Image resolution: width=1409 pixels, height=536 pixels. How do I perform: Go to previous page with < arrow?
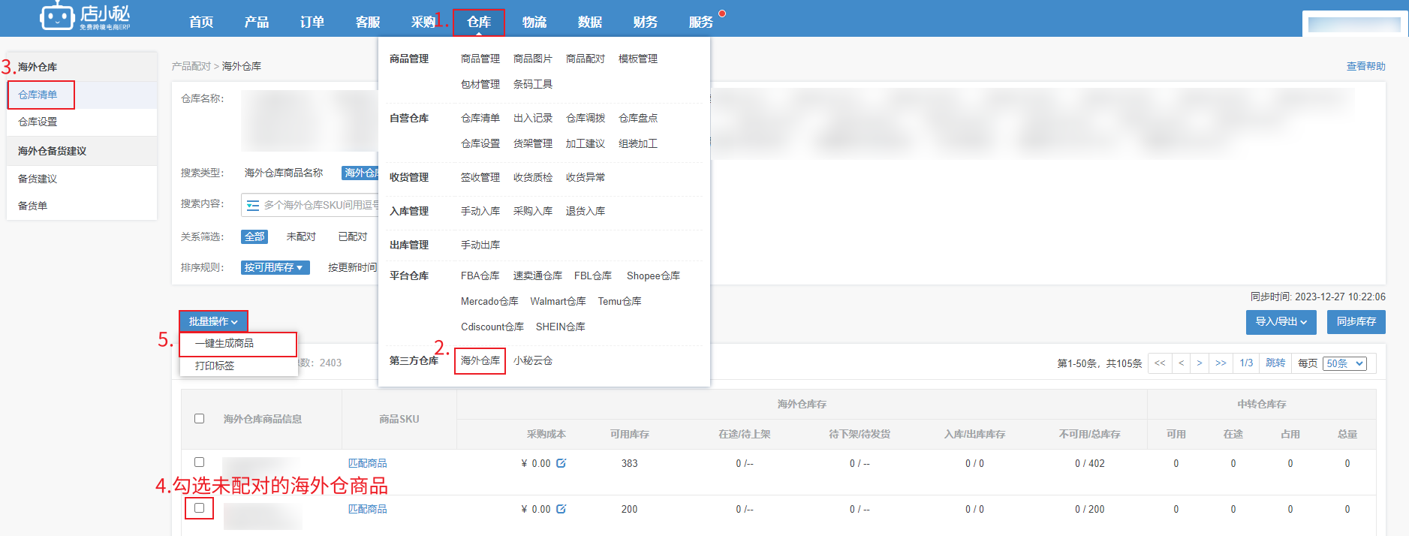[x=1182, y=363]
